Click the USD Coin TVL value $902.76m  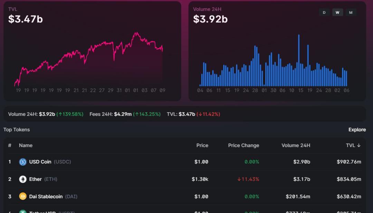click(349, 162)
